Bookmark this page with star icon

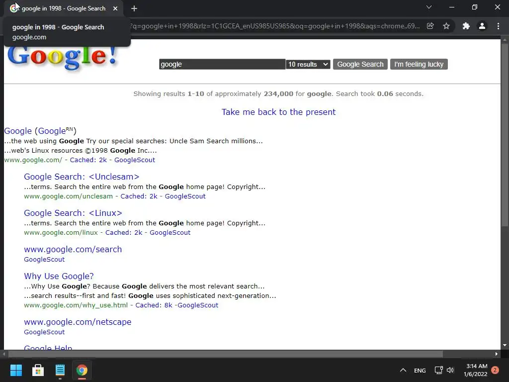446,26
